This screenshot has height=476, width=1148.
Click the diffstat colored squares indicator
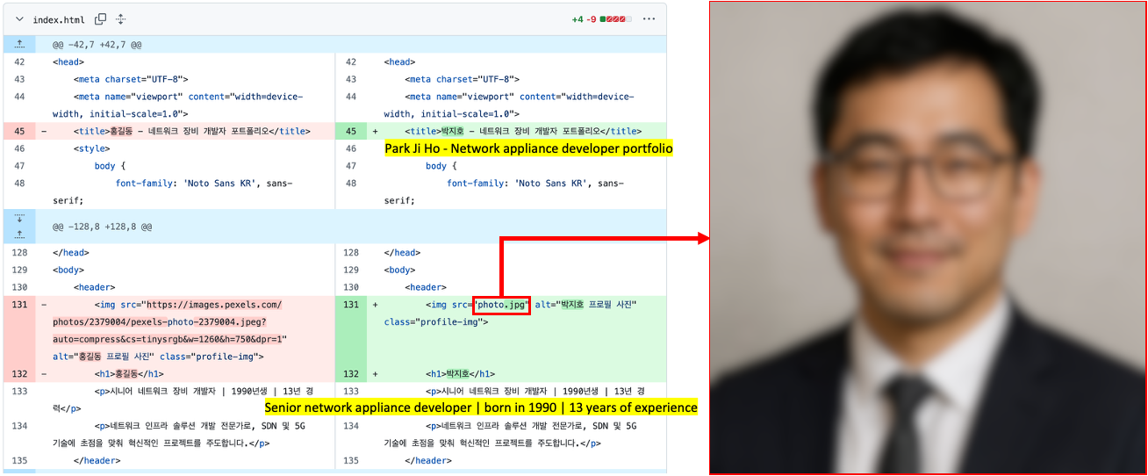coord(615,18)
